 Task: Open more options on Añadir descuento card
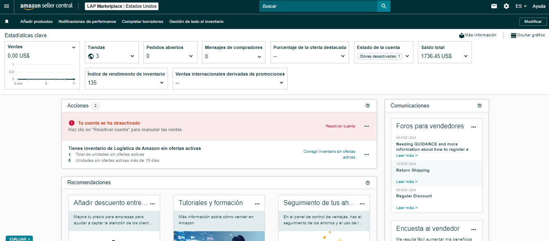point(152,203)
